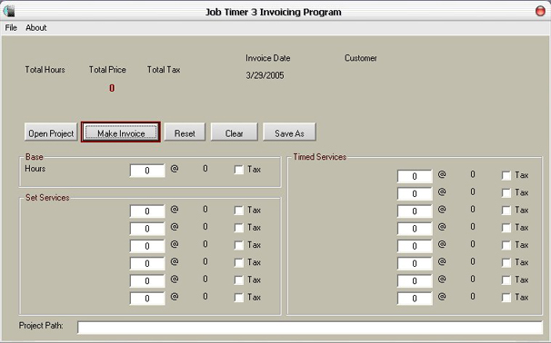Click the Invoice Date label
This screenshot has width=551, height=343.
click(x=267, y=58)
